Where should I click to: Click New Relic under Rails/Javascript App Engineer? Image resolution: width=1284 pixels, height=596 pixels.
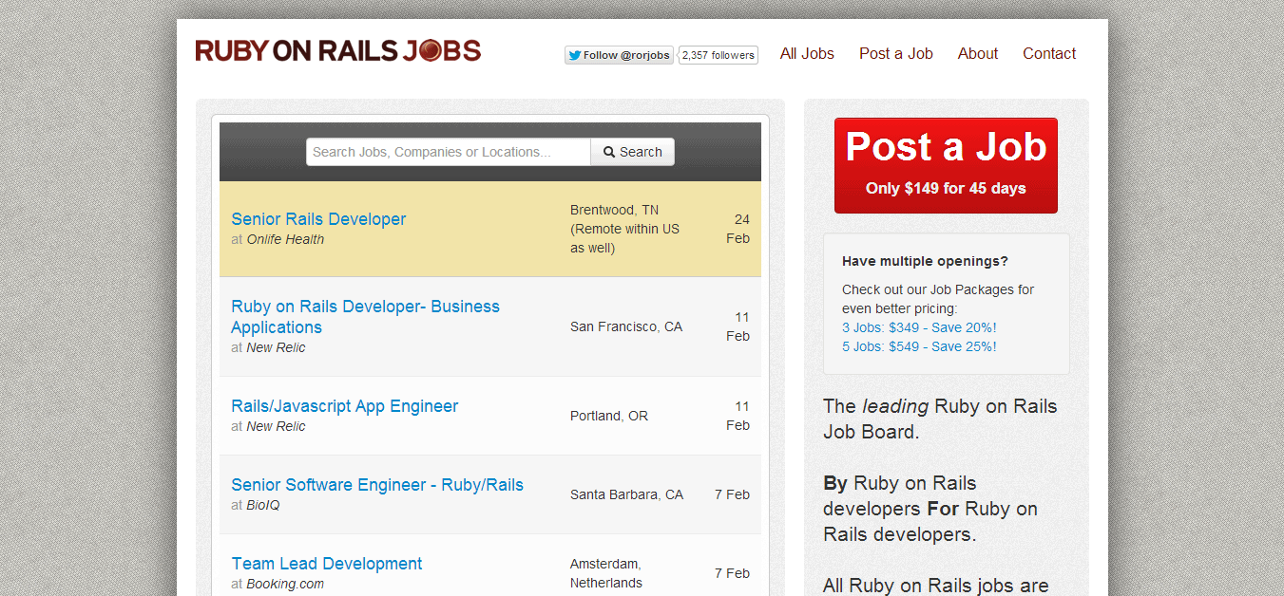(x=276, y=426)
